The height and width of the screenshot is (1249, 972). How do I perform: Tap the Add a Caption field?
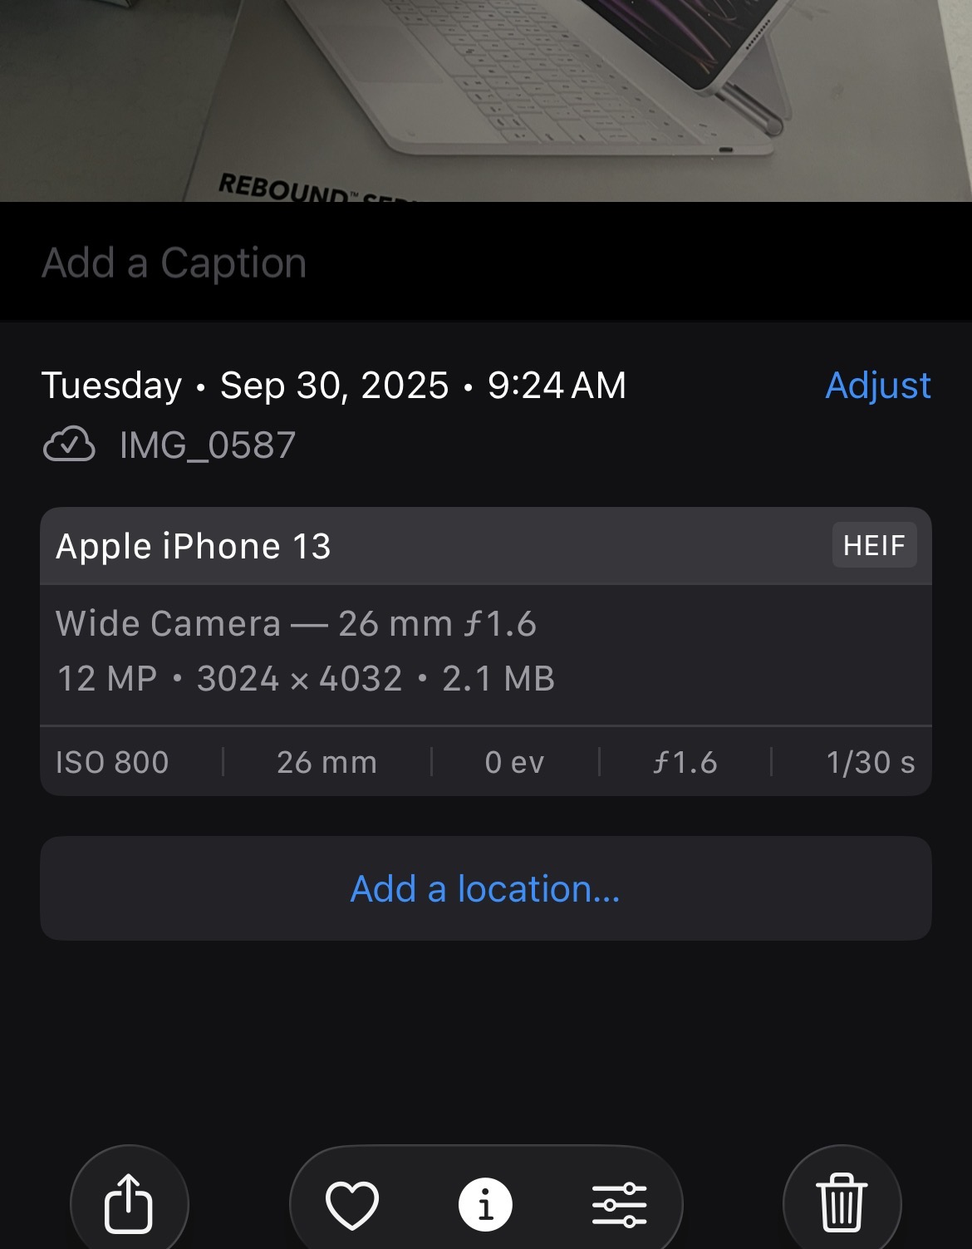tap(174, 263)
